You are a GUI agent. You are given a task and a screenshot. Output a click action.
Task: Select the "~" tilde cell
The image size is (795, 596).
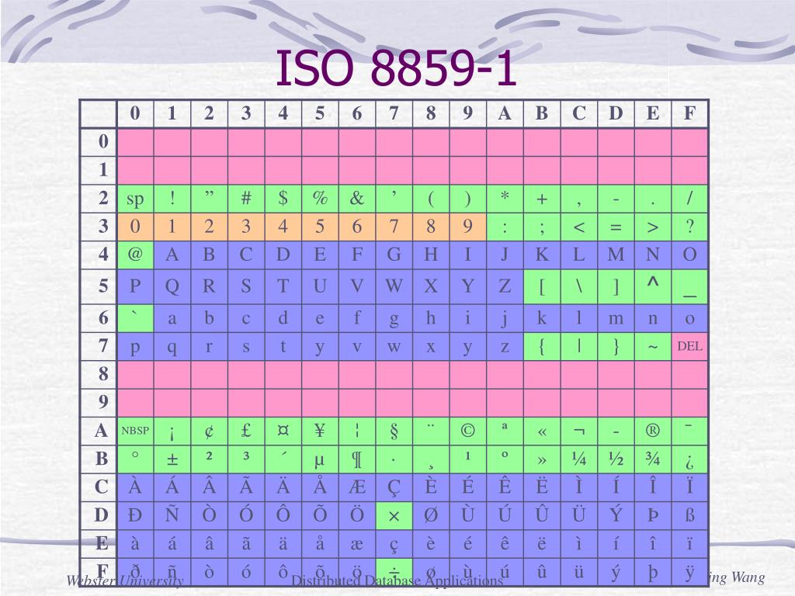pos(653,347)
